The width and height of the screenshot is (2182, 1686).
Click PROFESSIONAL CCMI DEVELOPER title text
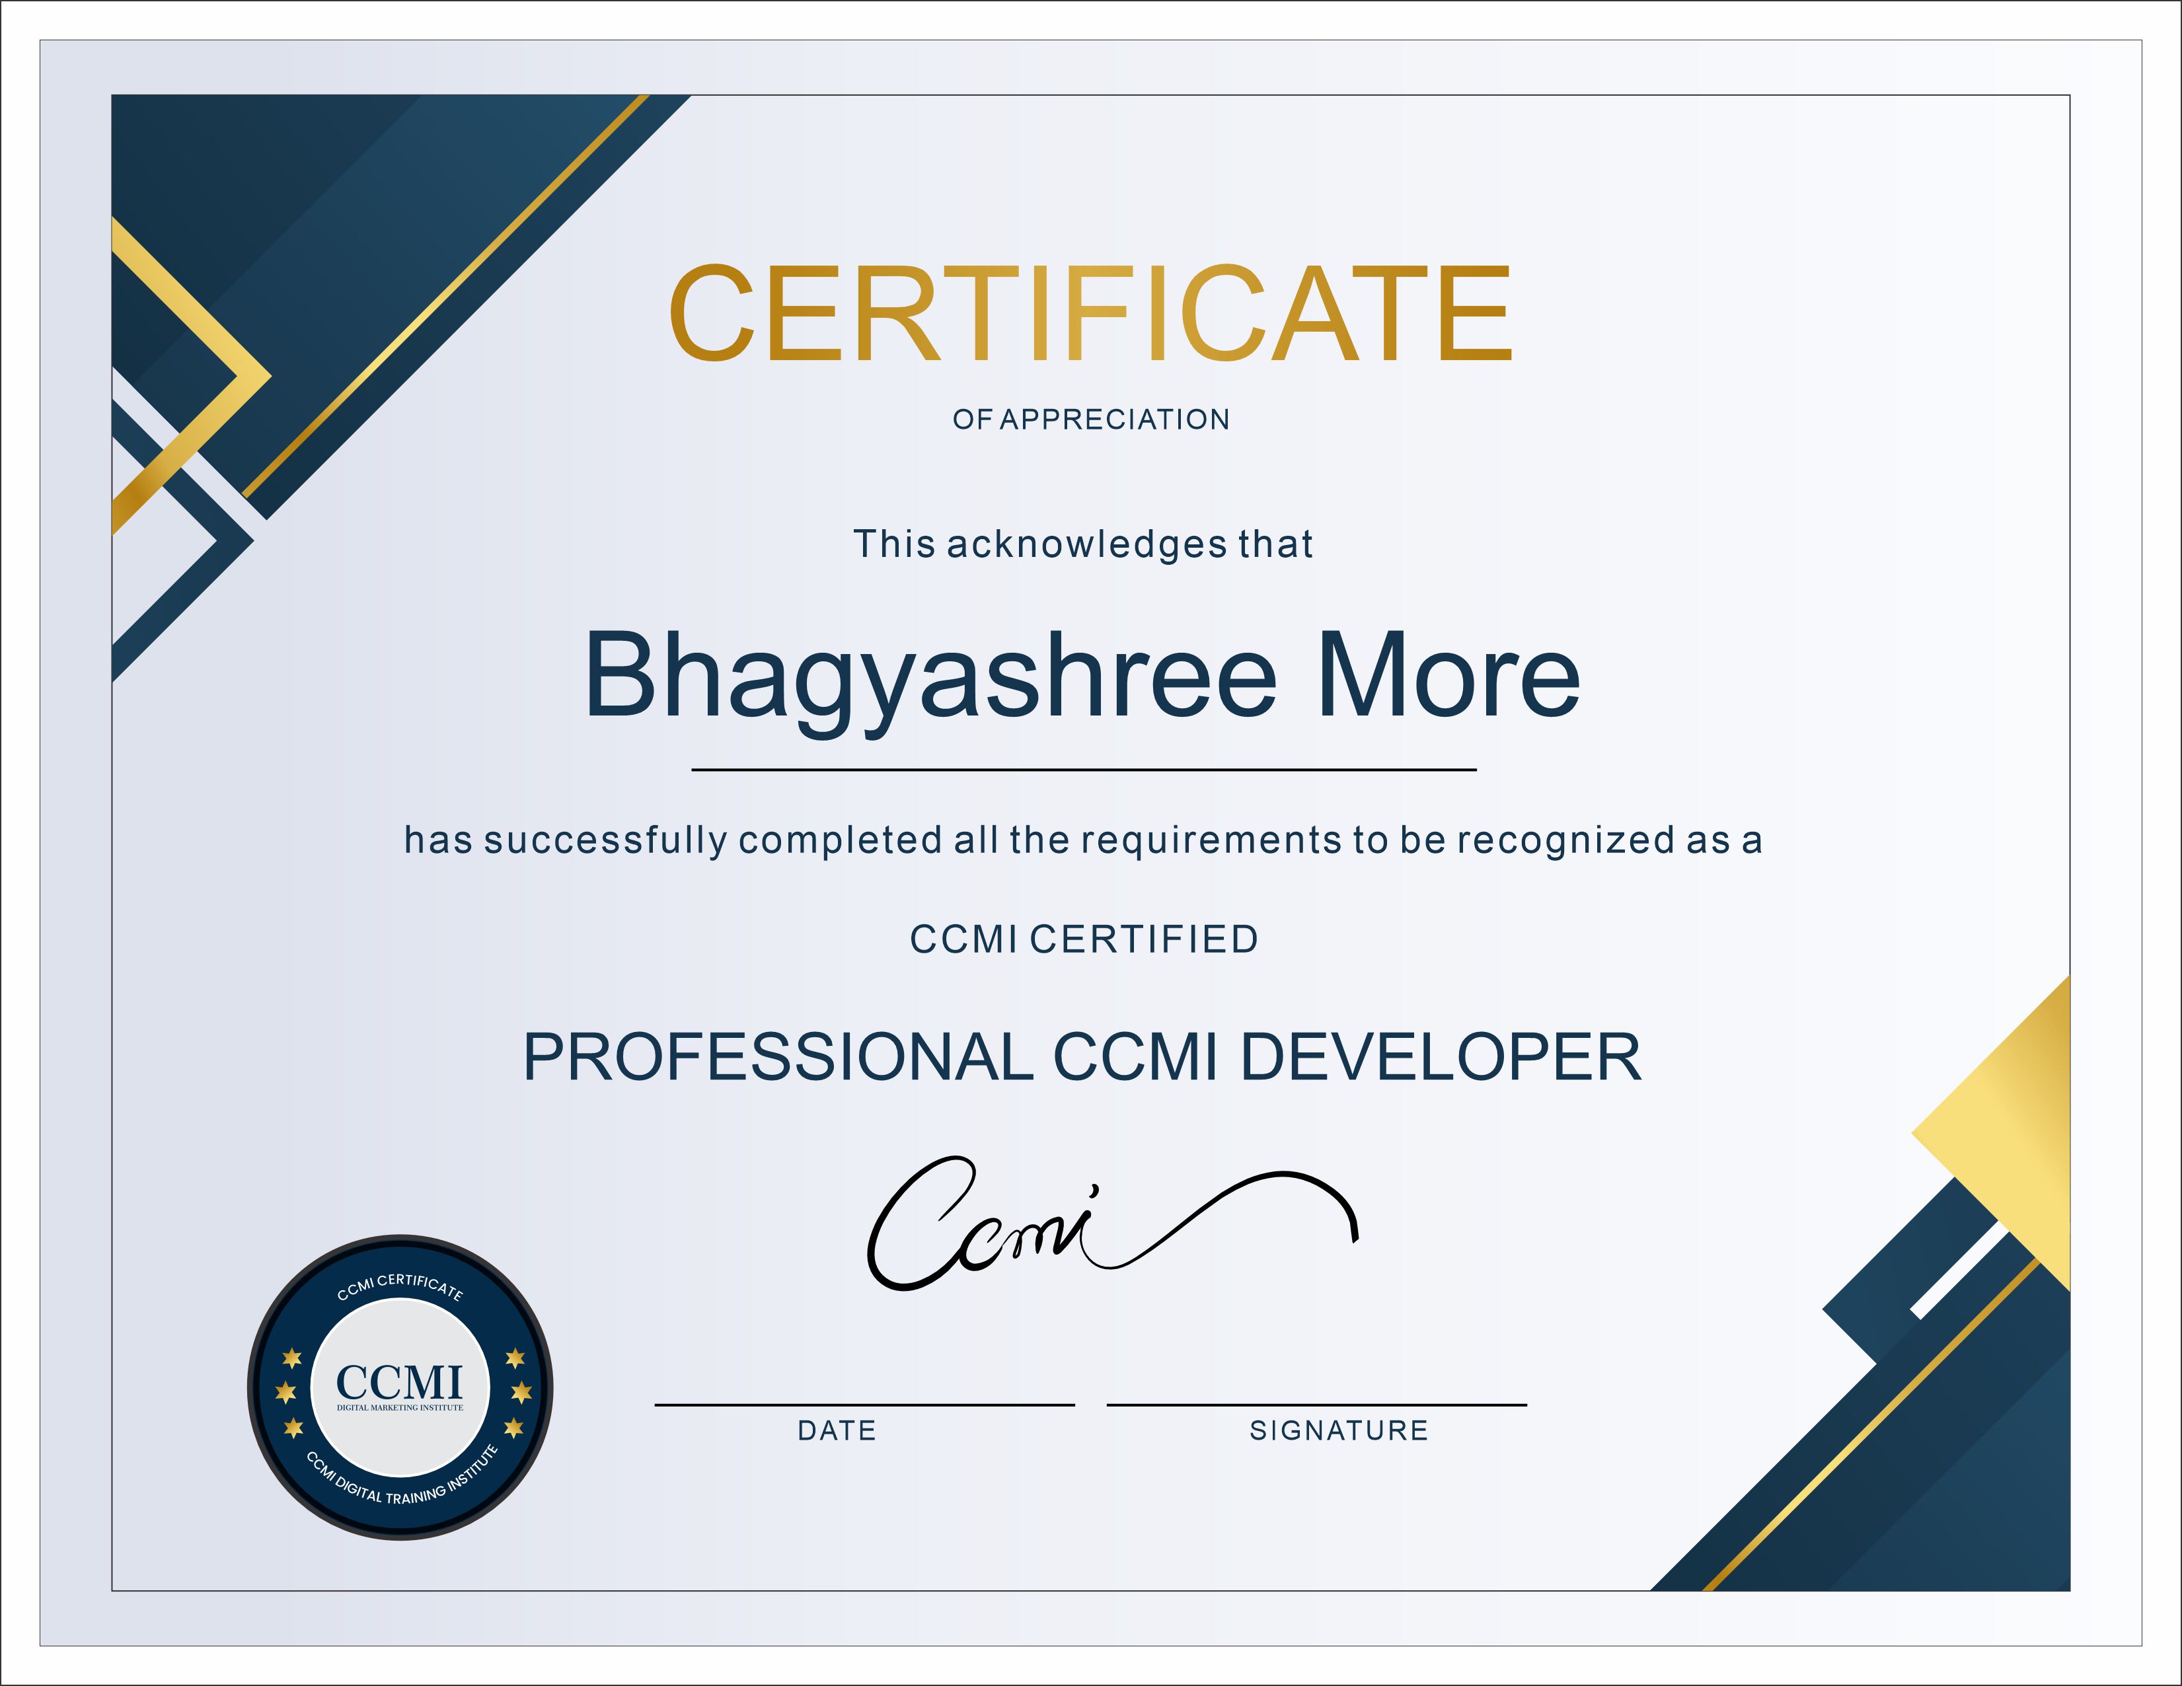click(1082, 1057)
